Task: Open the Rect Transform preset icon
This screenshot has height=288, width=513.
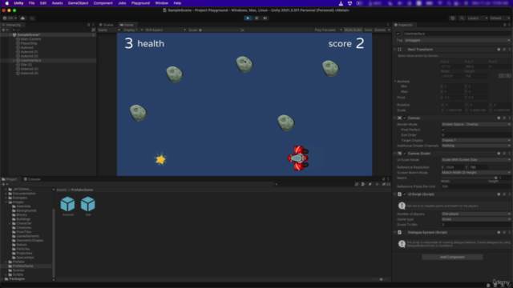Action: tap(504, 50)
